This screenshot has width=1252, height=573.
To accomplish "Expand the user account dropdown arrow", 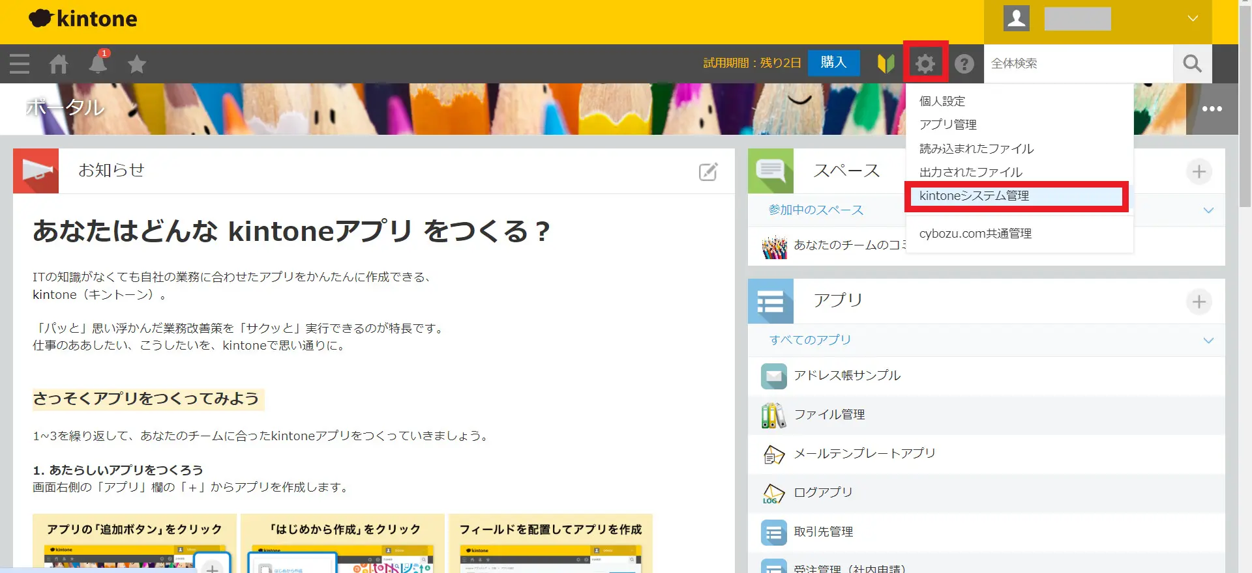I will pyautogui.click(x=1193, y=18).
